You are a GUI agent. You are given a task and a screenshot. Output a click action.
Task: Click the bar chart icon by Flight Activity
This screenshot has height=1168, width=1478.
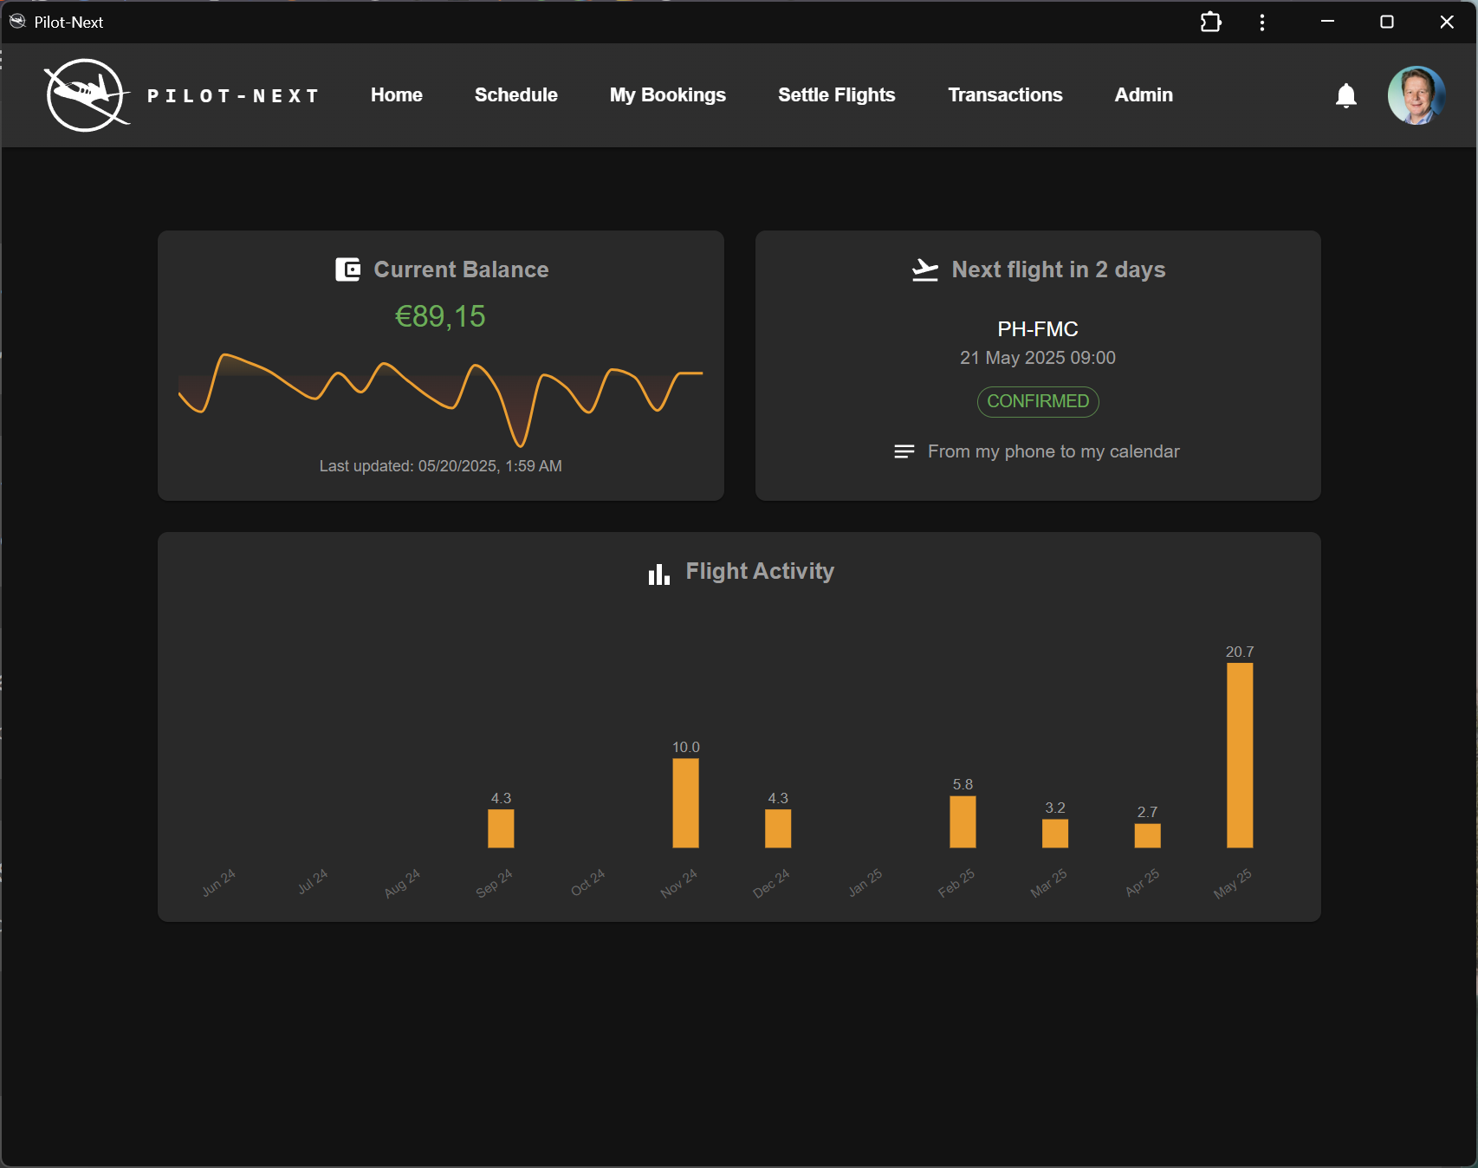(x=659, y=574)
